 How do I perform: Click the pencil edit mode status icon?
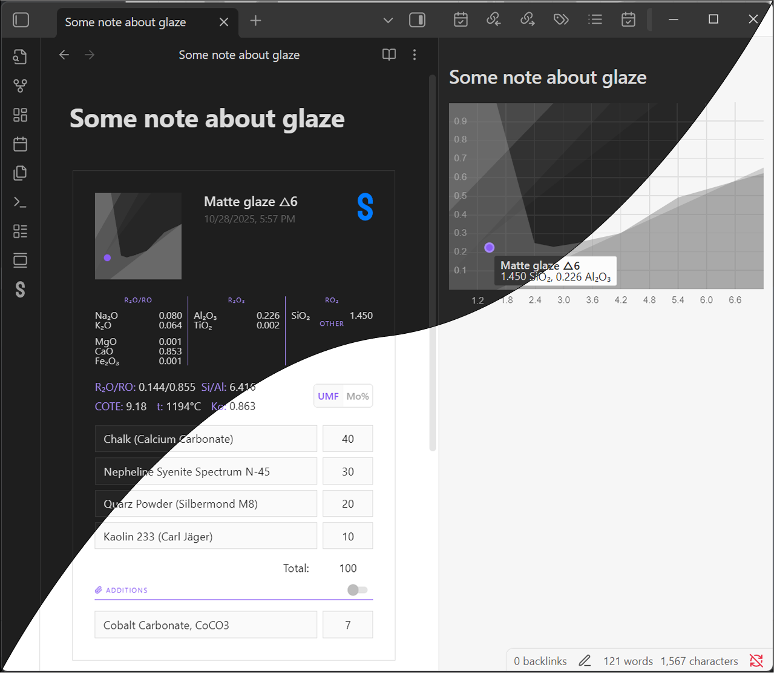(x=585, y=661)
